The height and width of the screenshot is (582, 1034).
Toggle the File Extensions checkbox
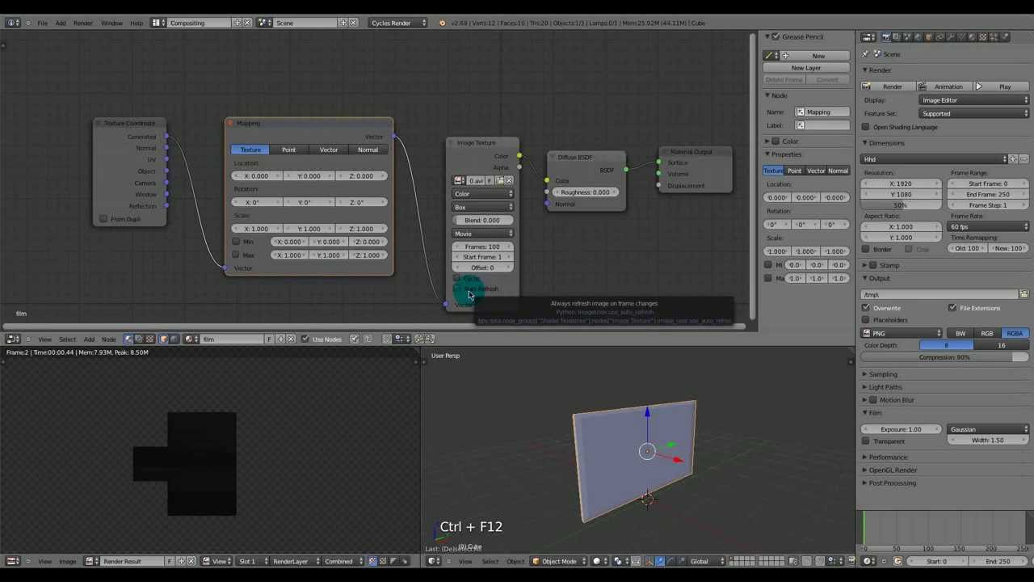click(952, 308)
